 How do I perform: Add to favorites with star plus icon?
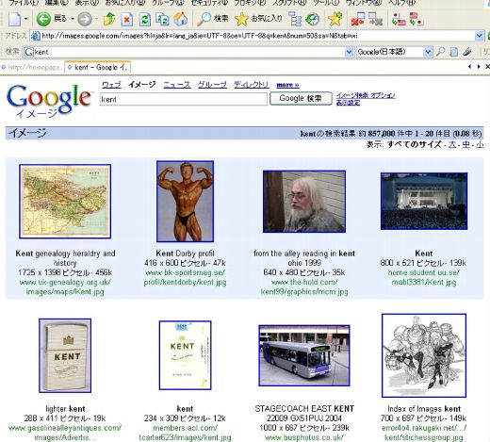pyautogui.click(x=335, y=19)
